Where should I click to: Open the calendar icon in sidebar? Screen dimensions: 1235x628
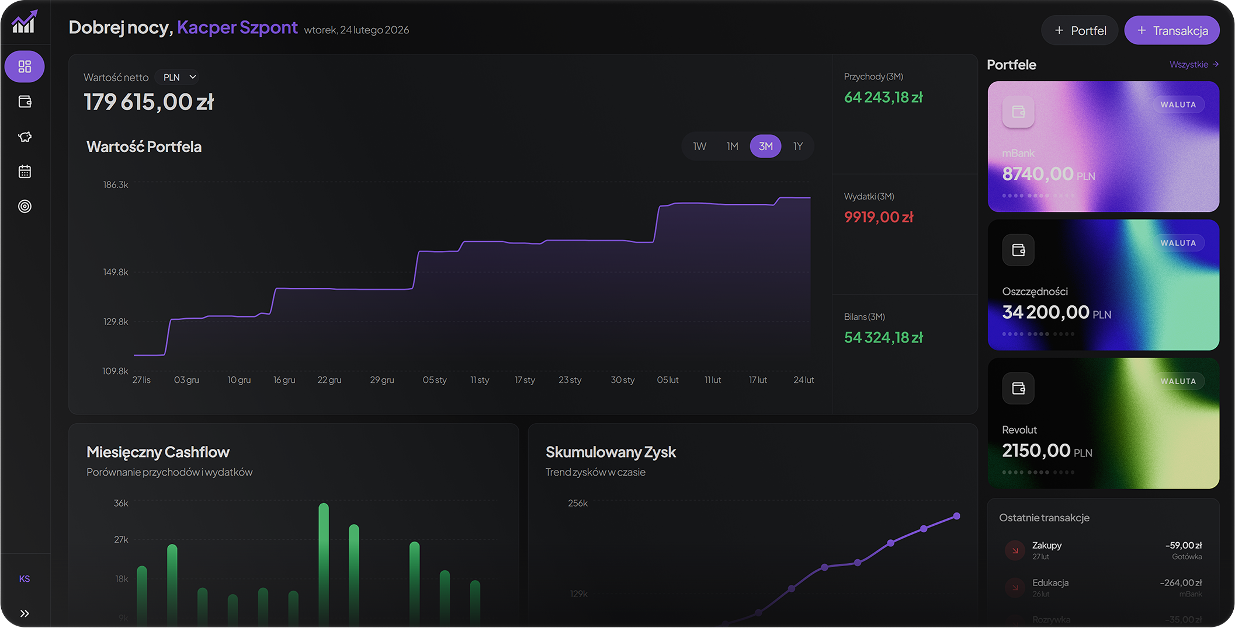pyautogui.click(x=25, y=172)
